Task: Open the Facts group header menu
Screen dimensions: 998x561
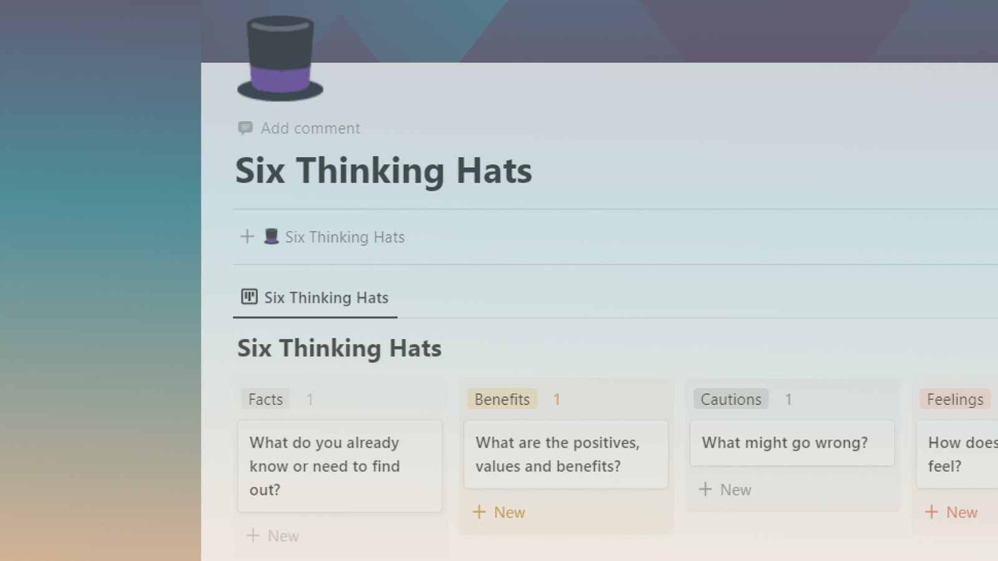Action: 265,399
